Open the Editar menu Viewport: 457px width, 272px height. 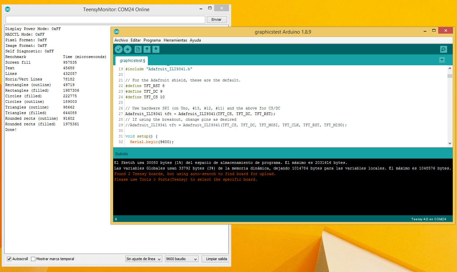[x=136, y=40]
